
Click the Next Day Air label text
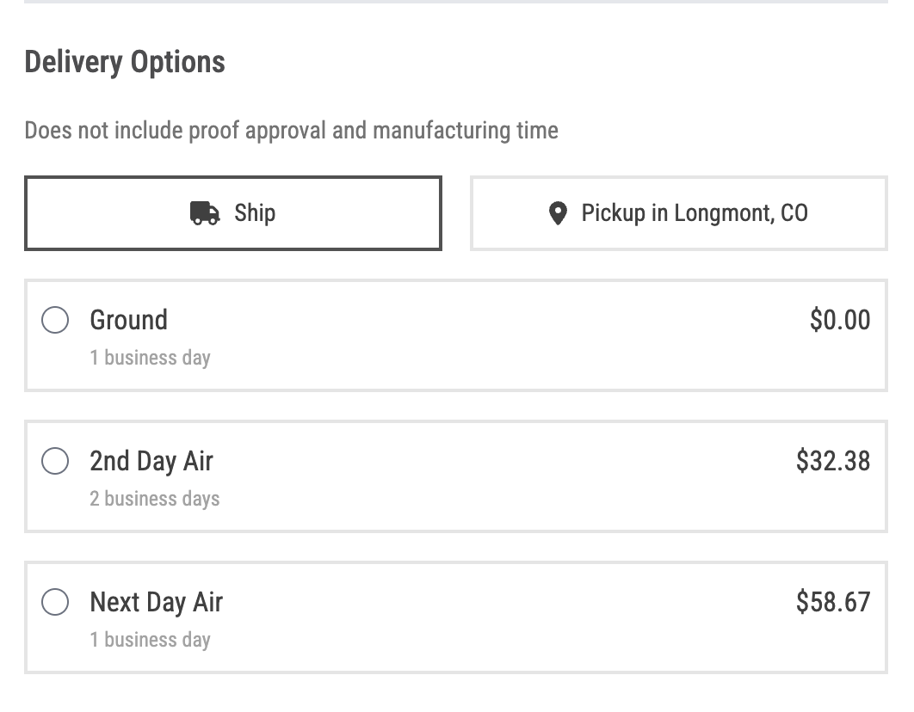click(x=157, y=602)
